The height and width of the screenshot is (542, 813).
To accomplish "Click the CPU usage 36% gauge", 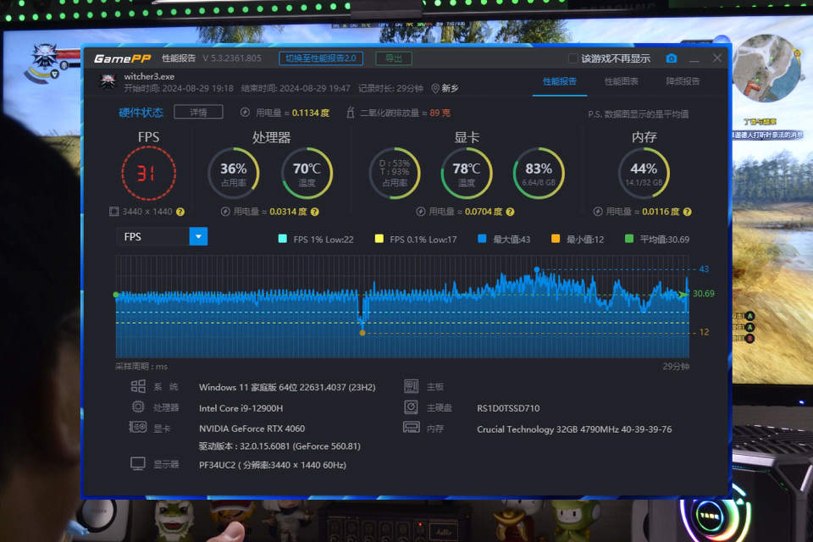I will point(234,174).
